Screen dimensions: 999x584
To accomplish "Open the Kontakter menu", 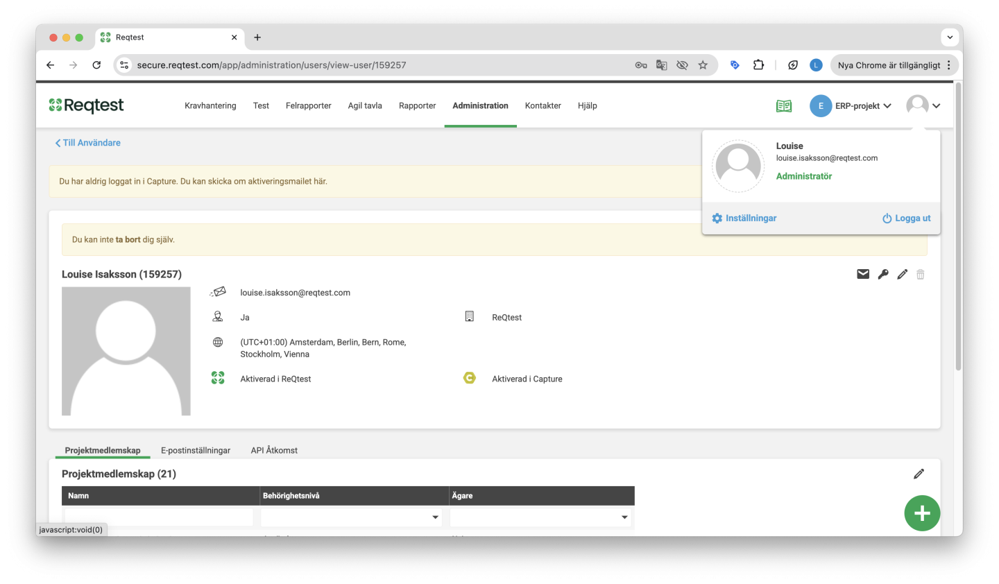I will pyautogui.click(x=543, y=105).
